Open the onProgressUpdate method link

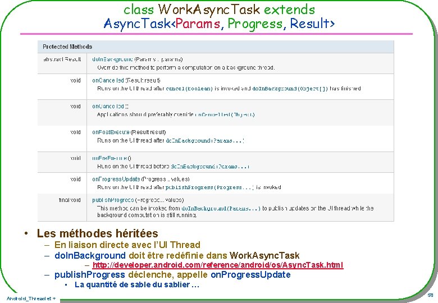point(116,179)
